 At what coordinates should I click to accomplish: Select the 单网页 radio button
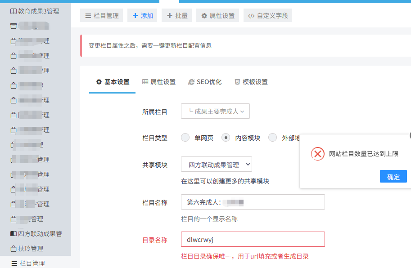pos(185,138)
